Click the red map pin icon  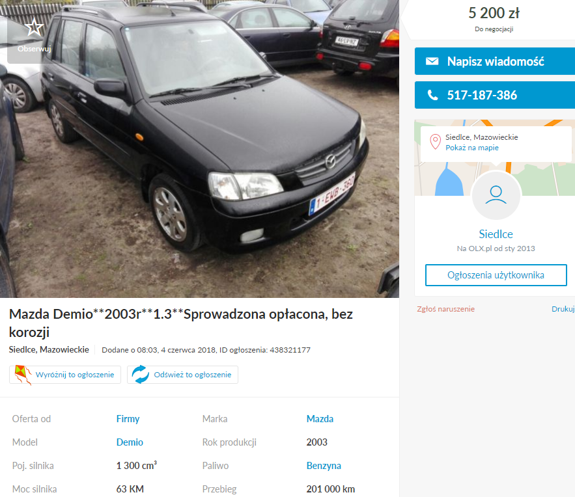[435, 142]
